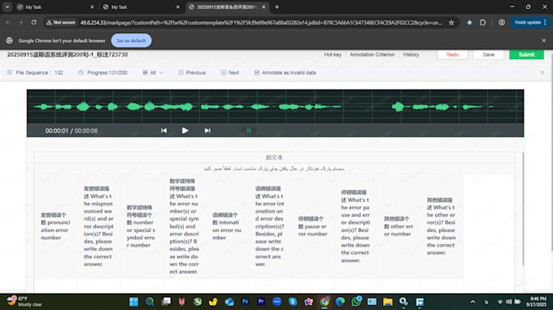This screenshot has width=553, height=310.
Task: Go back in browser history
Action: point(8,23)
